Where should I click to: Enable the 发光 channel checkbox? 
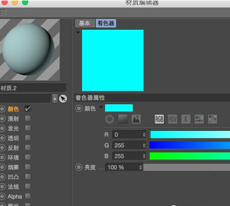pos(28,128)
